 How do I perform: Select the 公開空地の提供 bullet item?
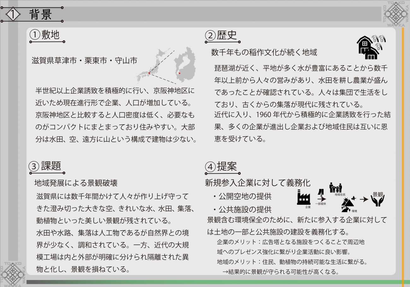[x=242, y=196]
